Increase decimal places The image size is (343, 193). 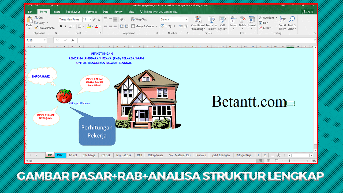[x=181, y=26]
